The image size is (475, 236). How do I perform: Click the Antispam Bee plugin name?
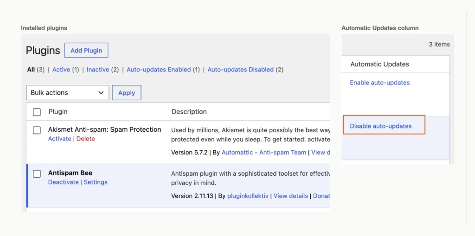(71, 173)
